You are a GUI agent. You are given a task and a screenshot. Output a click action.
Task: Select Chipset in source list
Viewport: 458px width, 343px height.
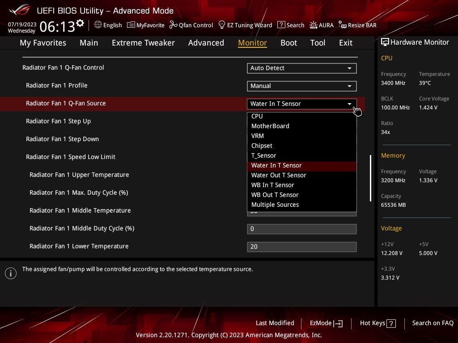point(302,146)
